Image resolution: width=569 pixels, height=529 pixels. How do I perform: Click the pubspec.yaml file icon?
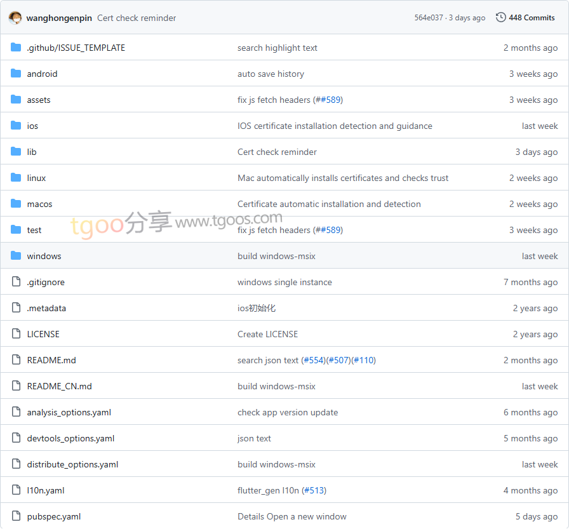point(16,516)
